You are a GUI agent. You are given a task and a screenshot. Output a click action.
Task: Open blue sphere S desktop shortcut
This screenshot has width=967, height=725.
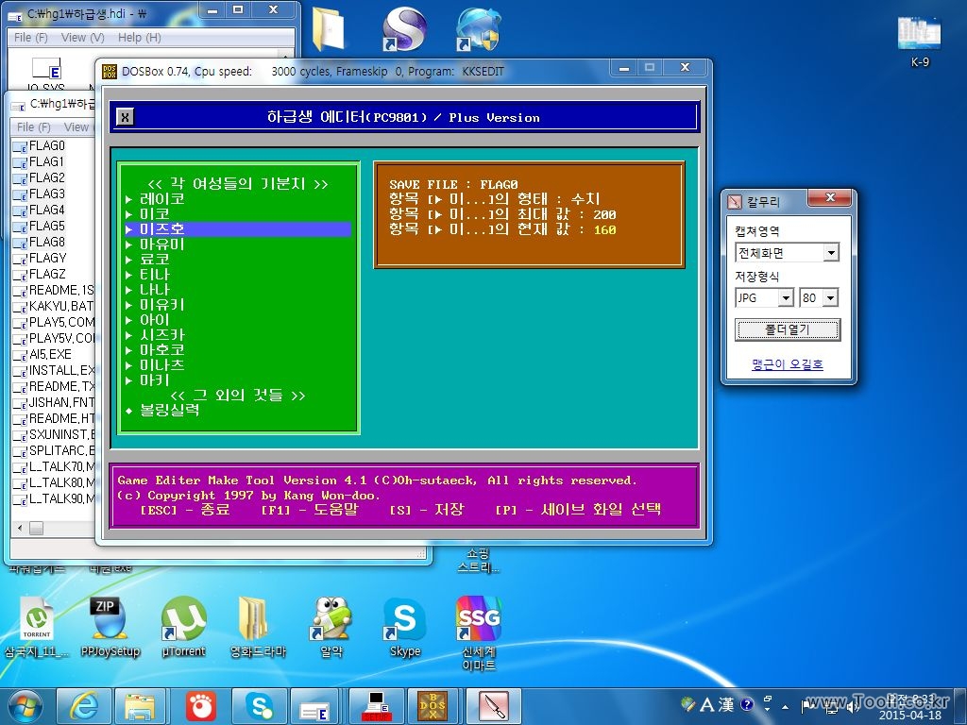[403, 28]
